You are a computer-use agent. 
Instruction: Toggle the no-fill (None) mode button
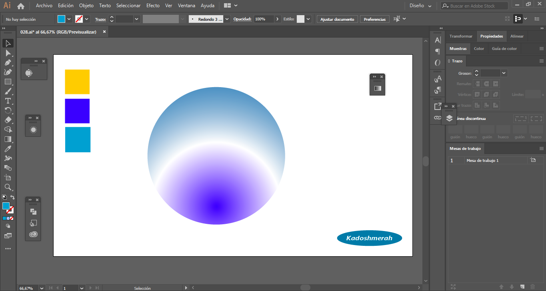pos(12,218)
